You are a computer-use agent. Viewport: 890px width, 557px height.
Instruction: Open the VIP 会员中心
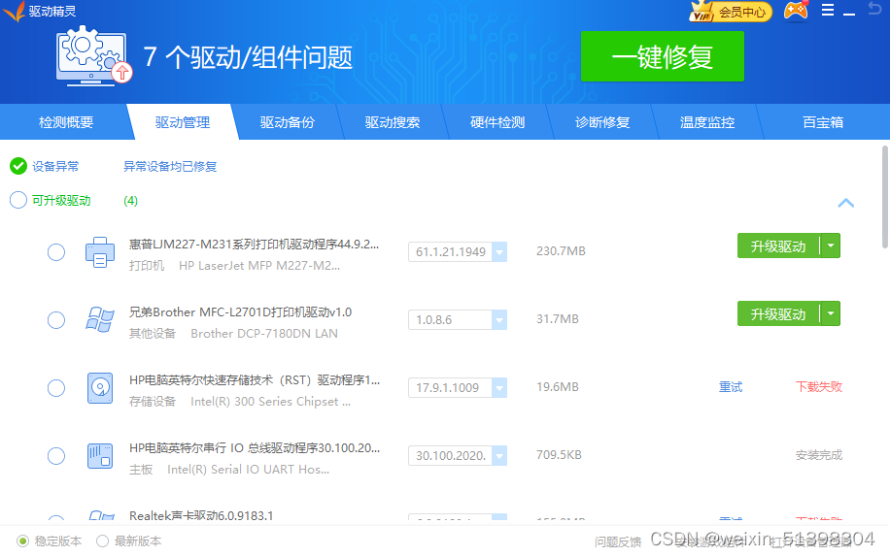coord(731,12)
